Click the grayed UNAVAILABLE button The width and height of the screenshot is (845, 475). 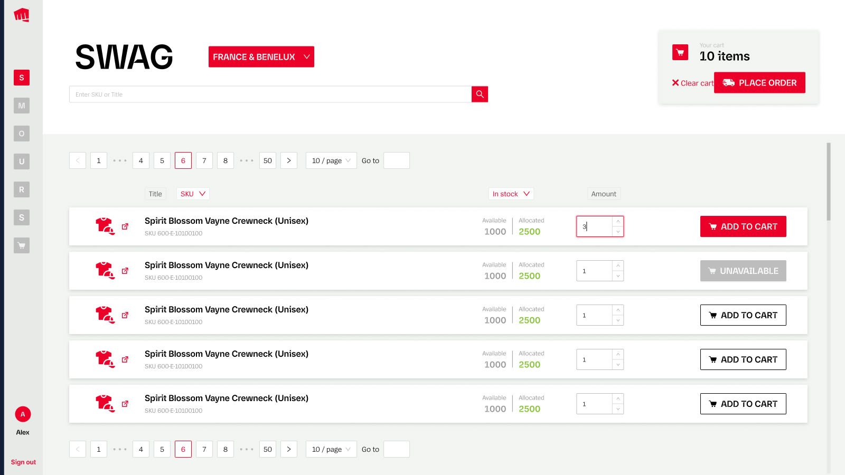pos(743,271)
